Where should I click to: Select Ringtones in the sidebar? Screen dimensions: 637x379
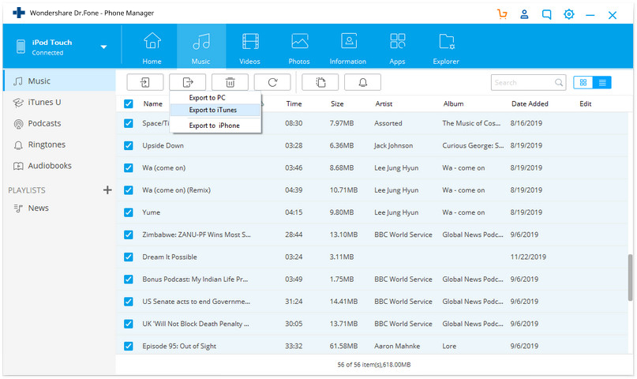point(60,144)
